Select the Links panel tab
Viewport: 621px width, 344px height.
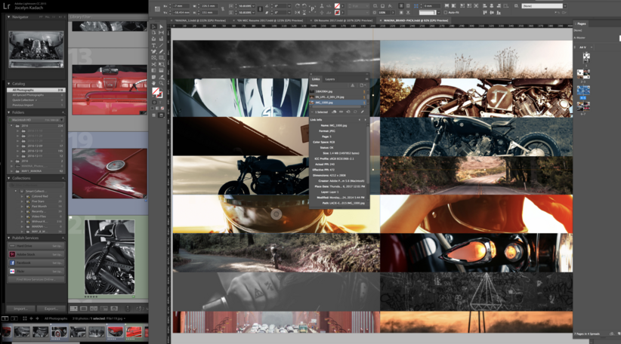316,79
